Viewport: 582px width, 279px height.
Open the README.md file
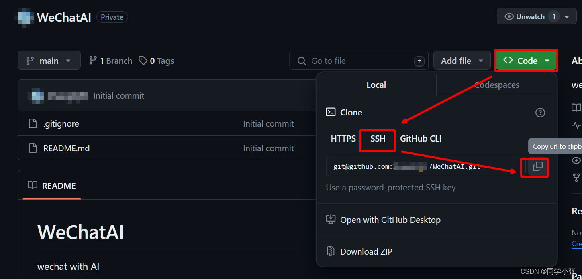66,148
